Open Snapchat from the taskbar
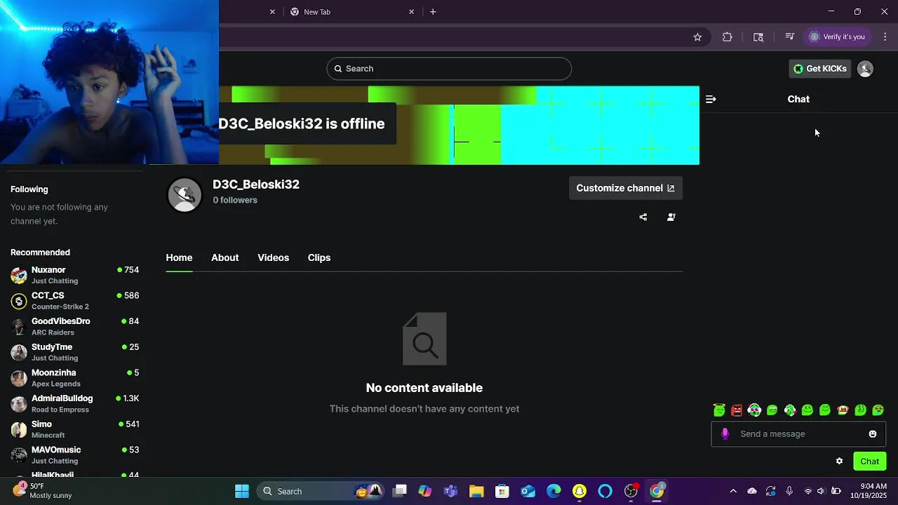 579,492
